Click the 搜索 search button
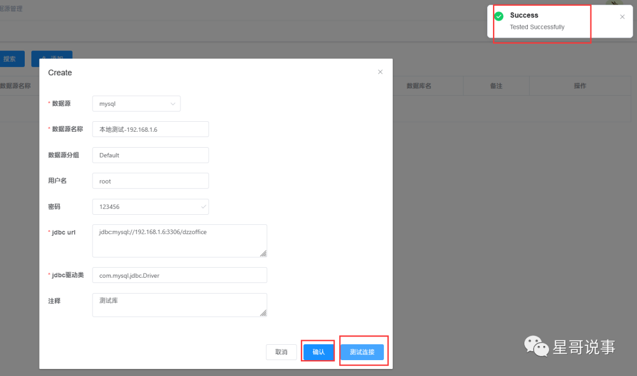Screen dimensions: 637x376 (x=11, y=59)
